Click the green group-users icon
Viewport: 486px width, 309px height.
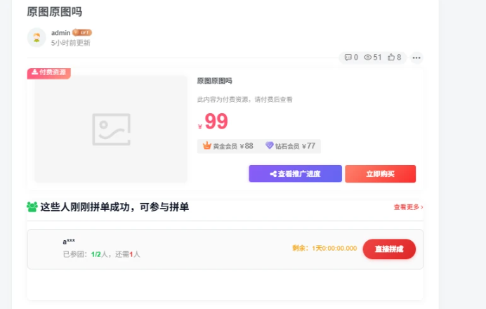tap(32, 207)
